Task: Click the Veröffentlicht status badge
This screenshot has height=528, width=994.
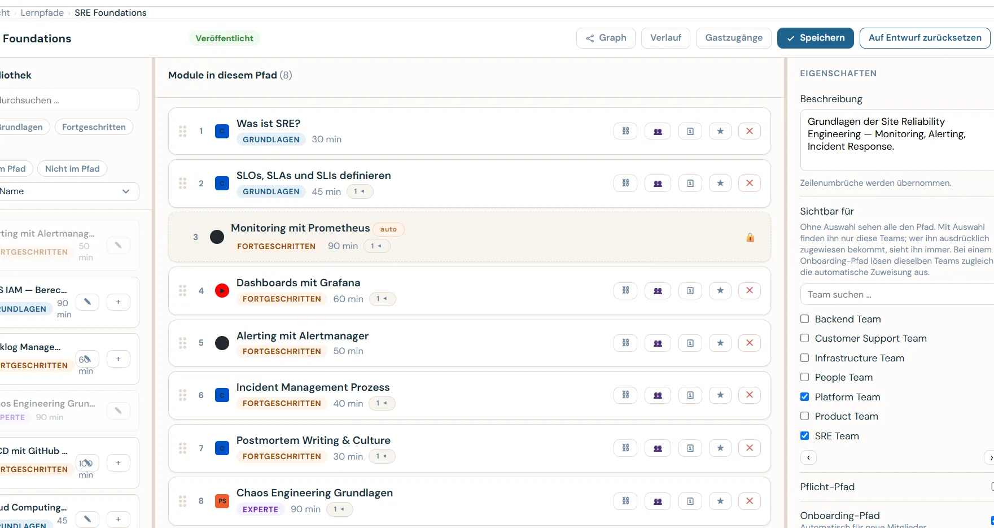Action: point(224,38)
